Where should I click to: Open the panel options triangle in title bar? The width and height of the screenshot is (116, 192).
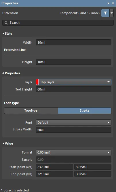coord(108,3)
